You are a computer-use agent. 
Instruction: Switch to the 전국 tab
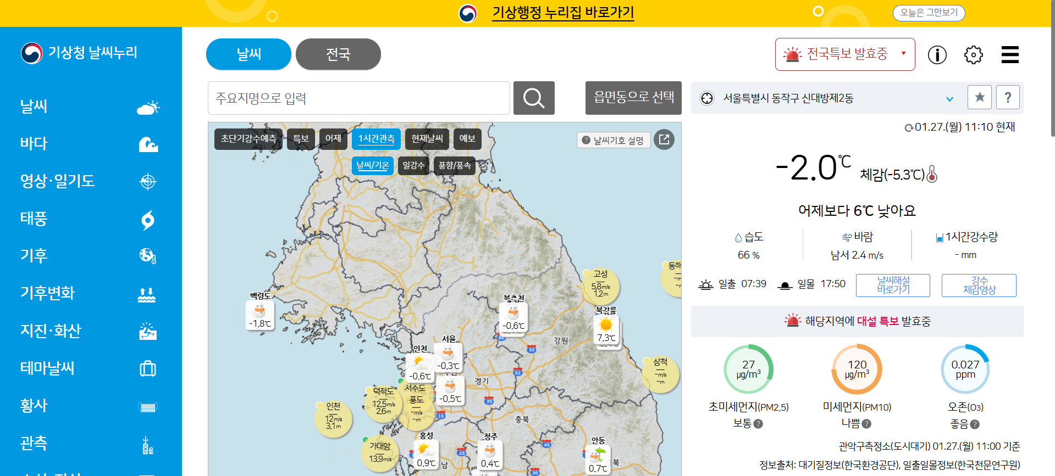pos(338,54)
